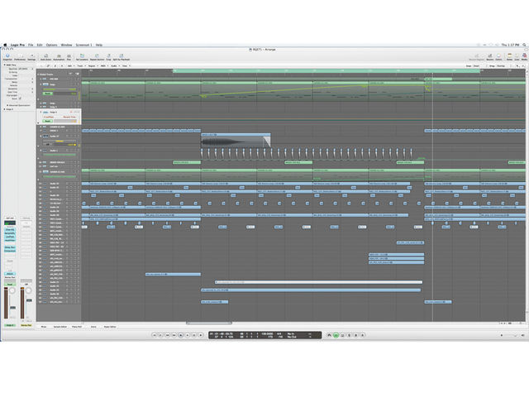Click the Go to Beginning transport button
The image size is (529, 393).
click(x=155, y=335)
